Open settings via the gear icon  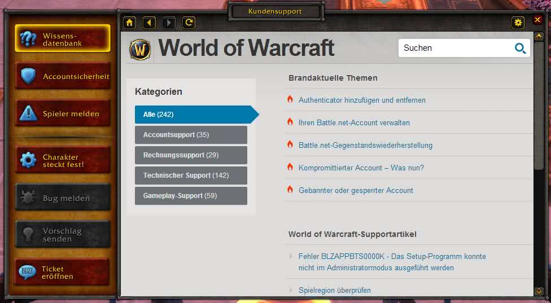click(x=518, y=23)
